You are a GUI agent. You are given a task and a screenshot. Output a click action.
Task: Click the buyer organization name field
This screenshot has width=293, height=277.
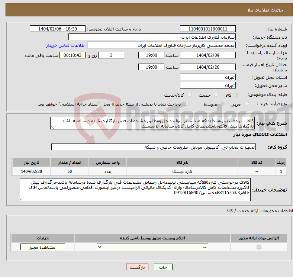coord(152,37)
